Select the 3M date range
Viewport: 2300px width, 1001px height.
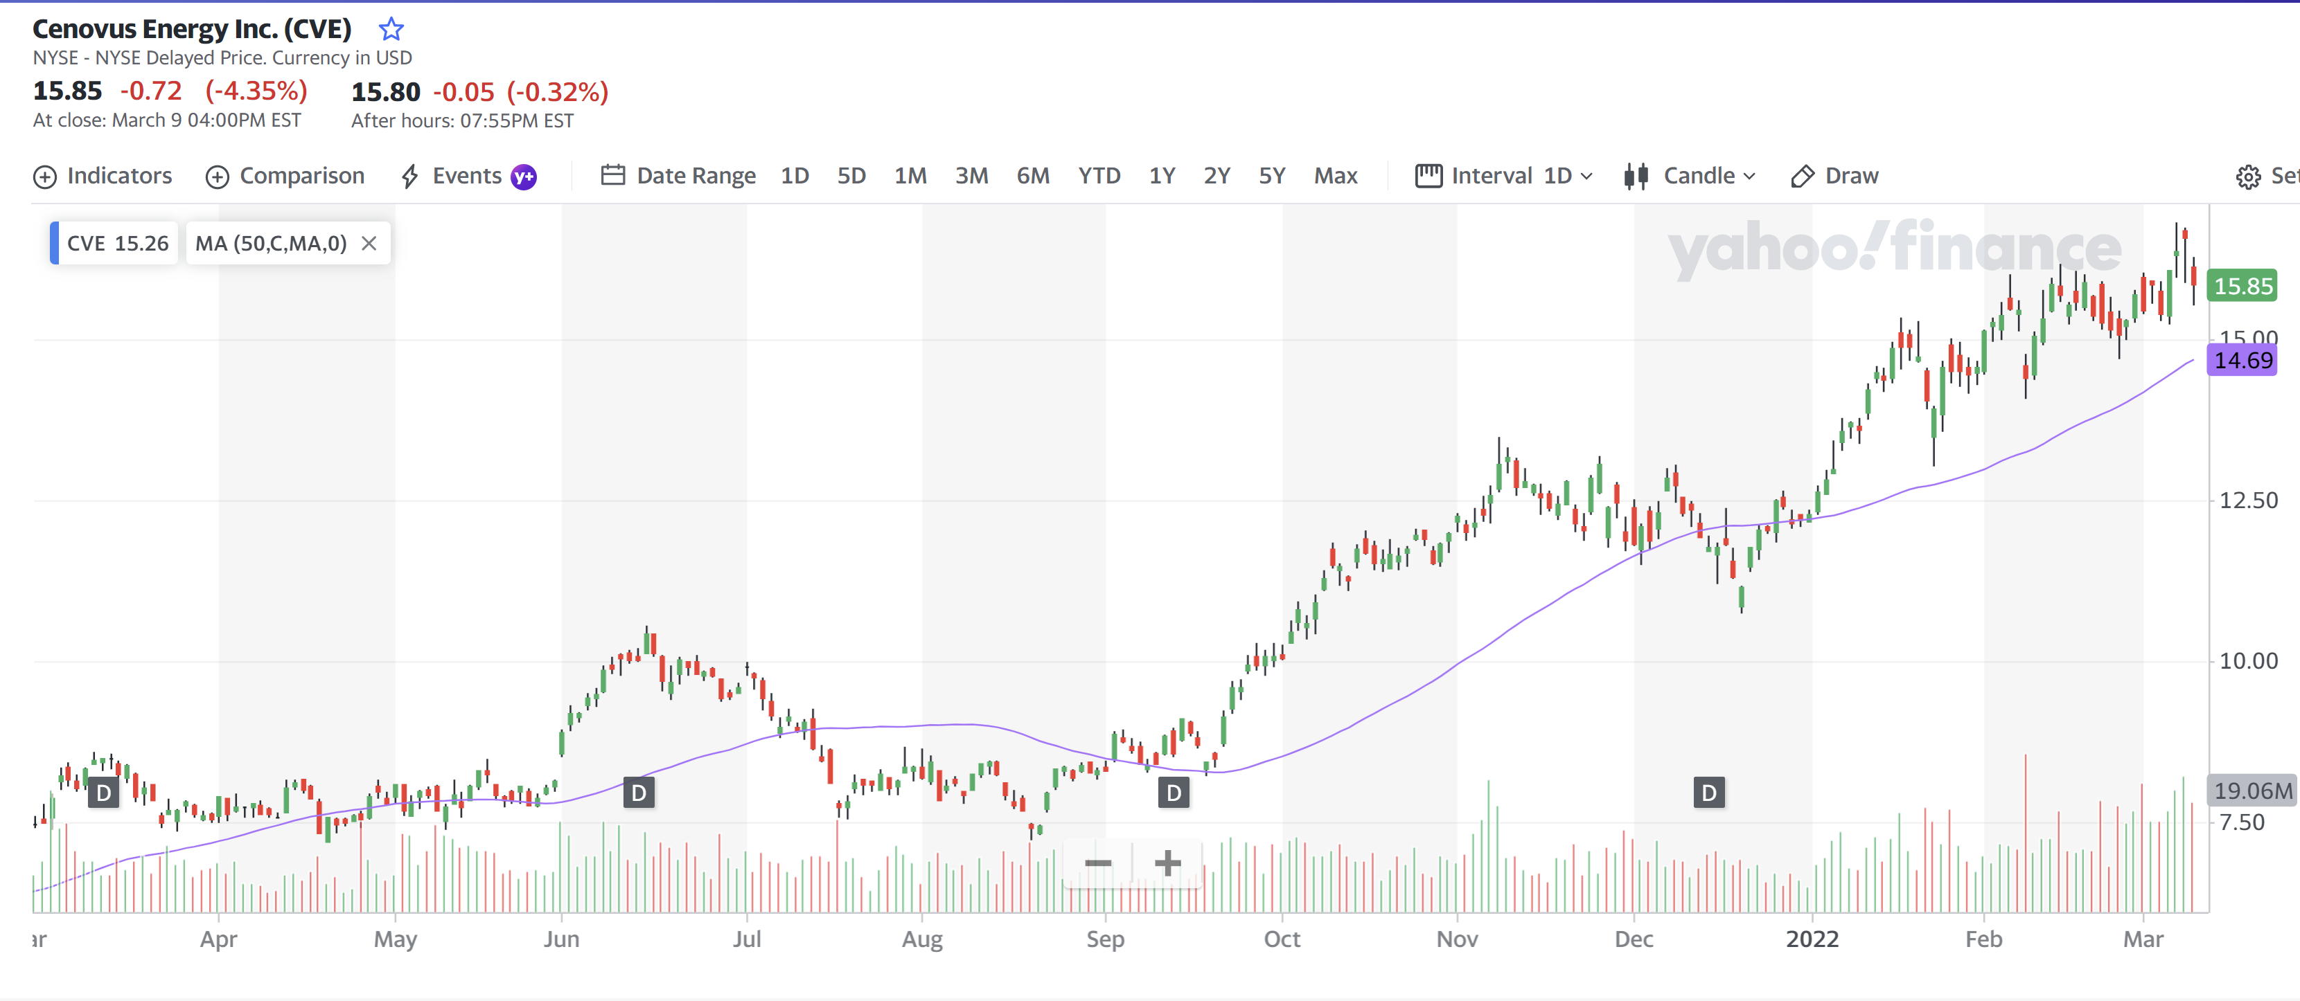(x=971, y=176)
